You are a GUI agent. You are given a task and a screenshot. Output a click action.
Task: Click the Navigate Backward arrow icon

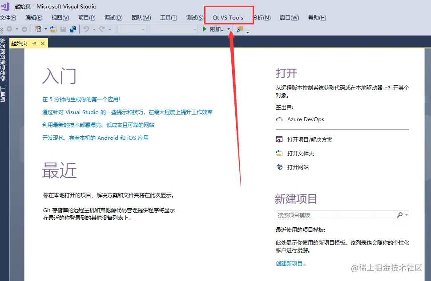9,28
